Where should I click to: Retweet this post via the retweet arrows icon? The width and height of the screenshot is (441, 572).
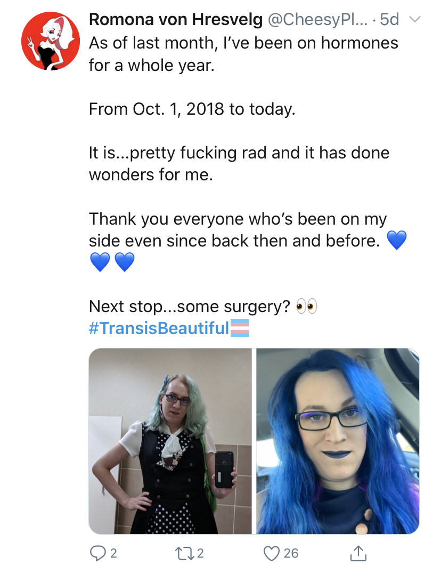(185, 553)
